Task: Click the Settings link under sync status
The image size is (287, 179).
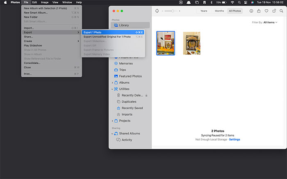Action: (235, 139)
